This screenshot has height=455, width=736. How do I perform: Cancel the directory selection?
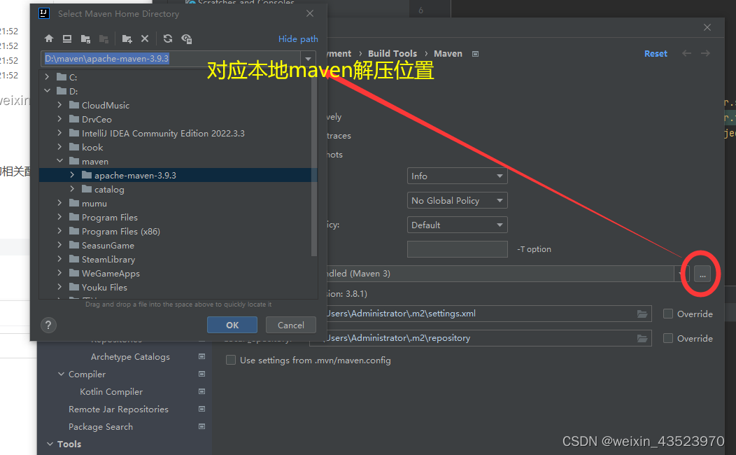[290, 325]
